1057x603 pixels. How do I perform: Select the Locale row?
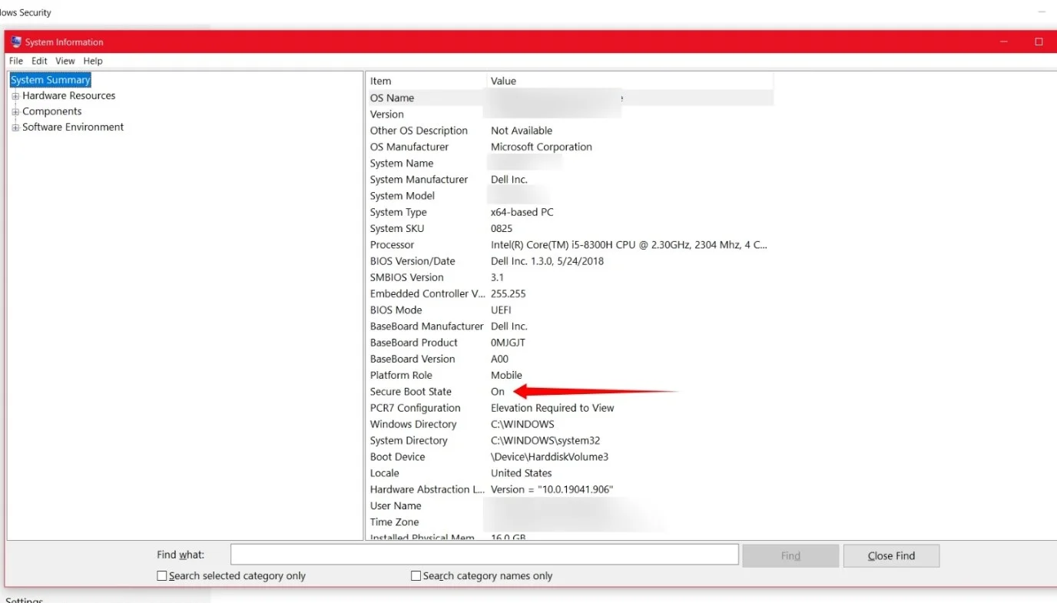click(570, 473)
